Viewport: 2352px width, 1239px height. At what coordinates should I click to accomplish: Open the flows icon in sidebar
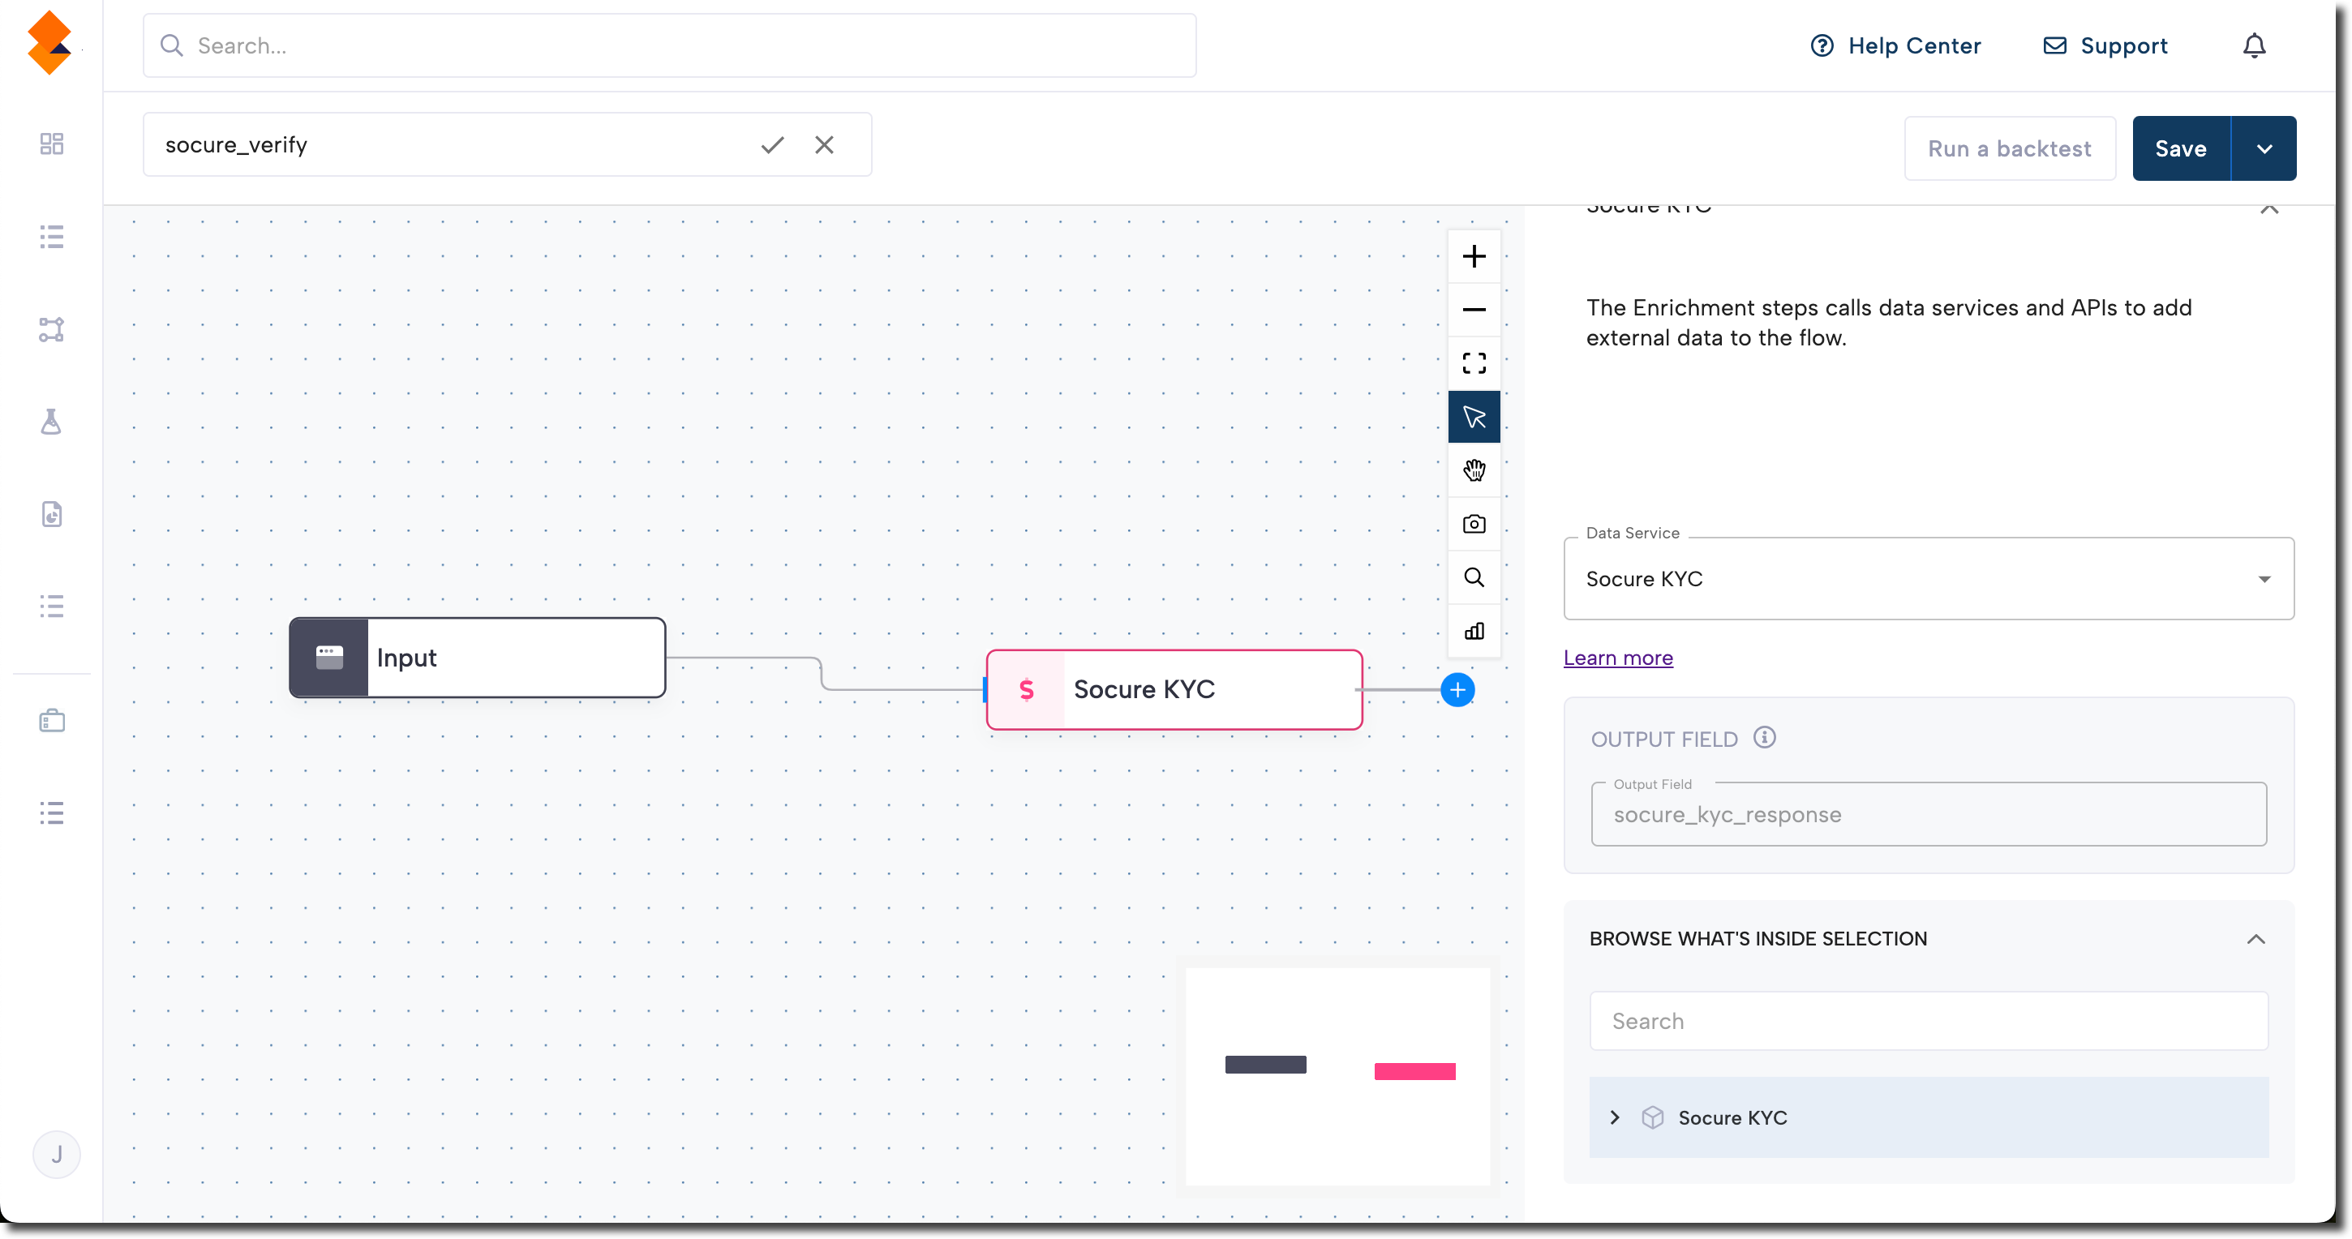tap(51, 329)
